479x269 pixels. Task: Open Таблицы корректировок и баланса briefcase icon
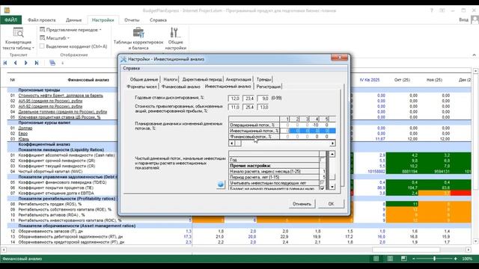click(138, 32)
